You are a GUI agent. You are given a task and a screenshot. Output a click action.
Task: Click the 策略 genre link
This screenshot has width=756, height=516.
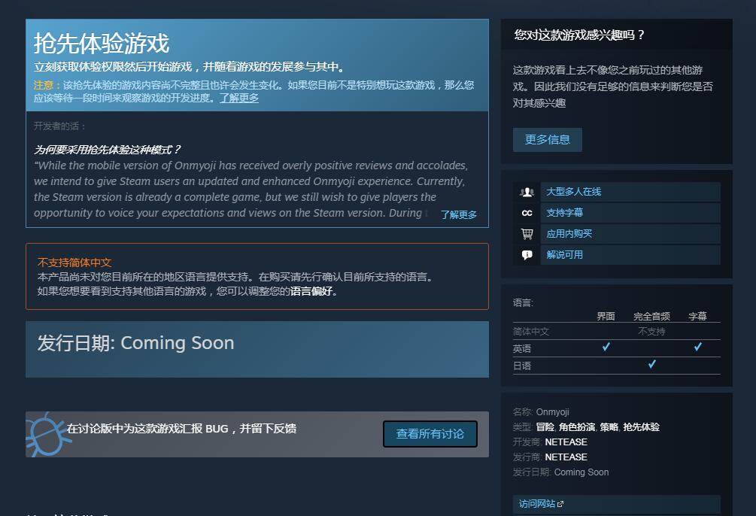click(x=609, y=427)
